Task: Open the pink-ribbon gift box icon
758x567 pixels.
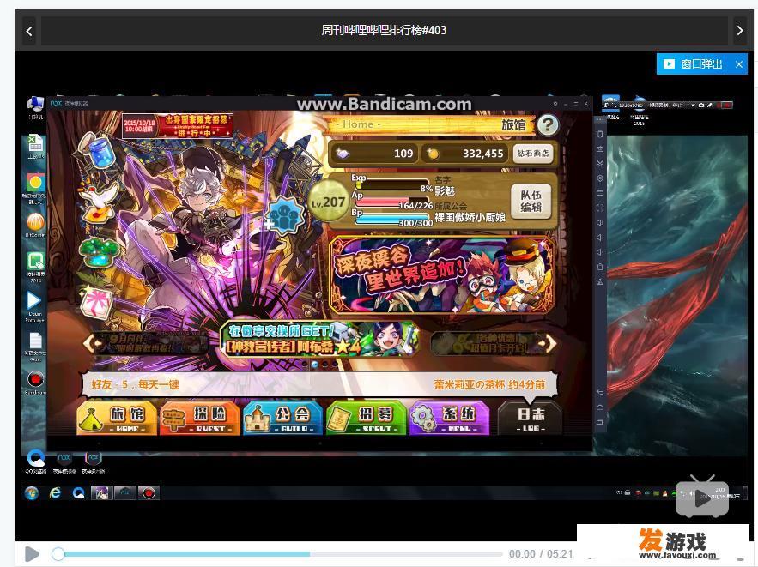Action: click(96, 305)
